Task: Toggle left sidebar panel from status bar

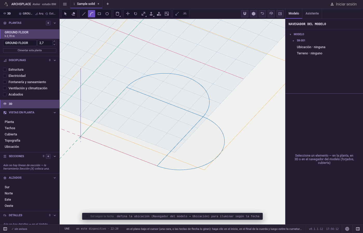Action: coord(5,229)
